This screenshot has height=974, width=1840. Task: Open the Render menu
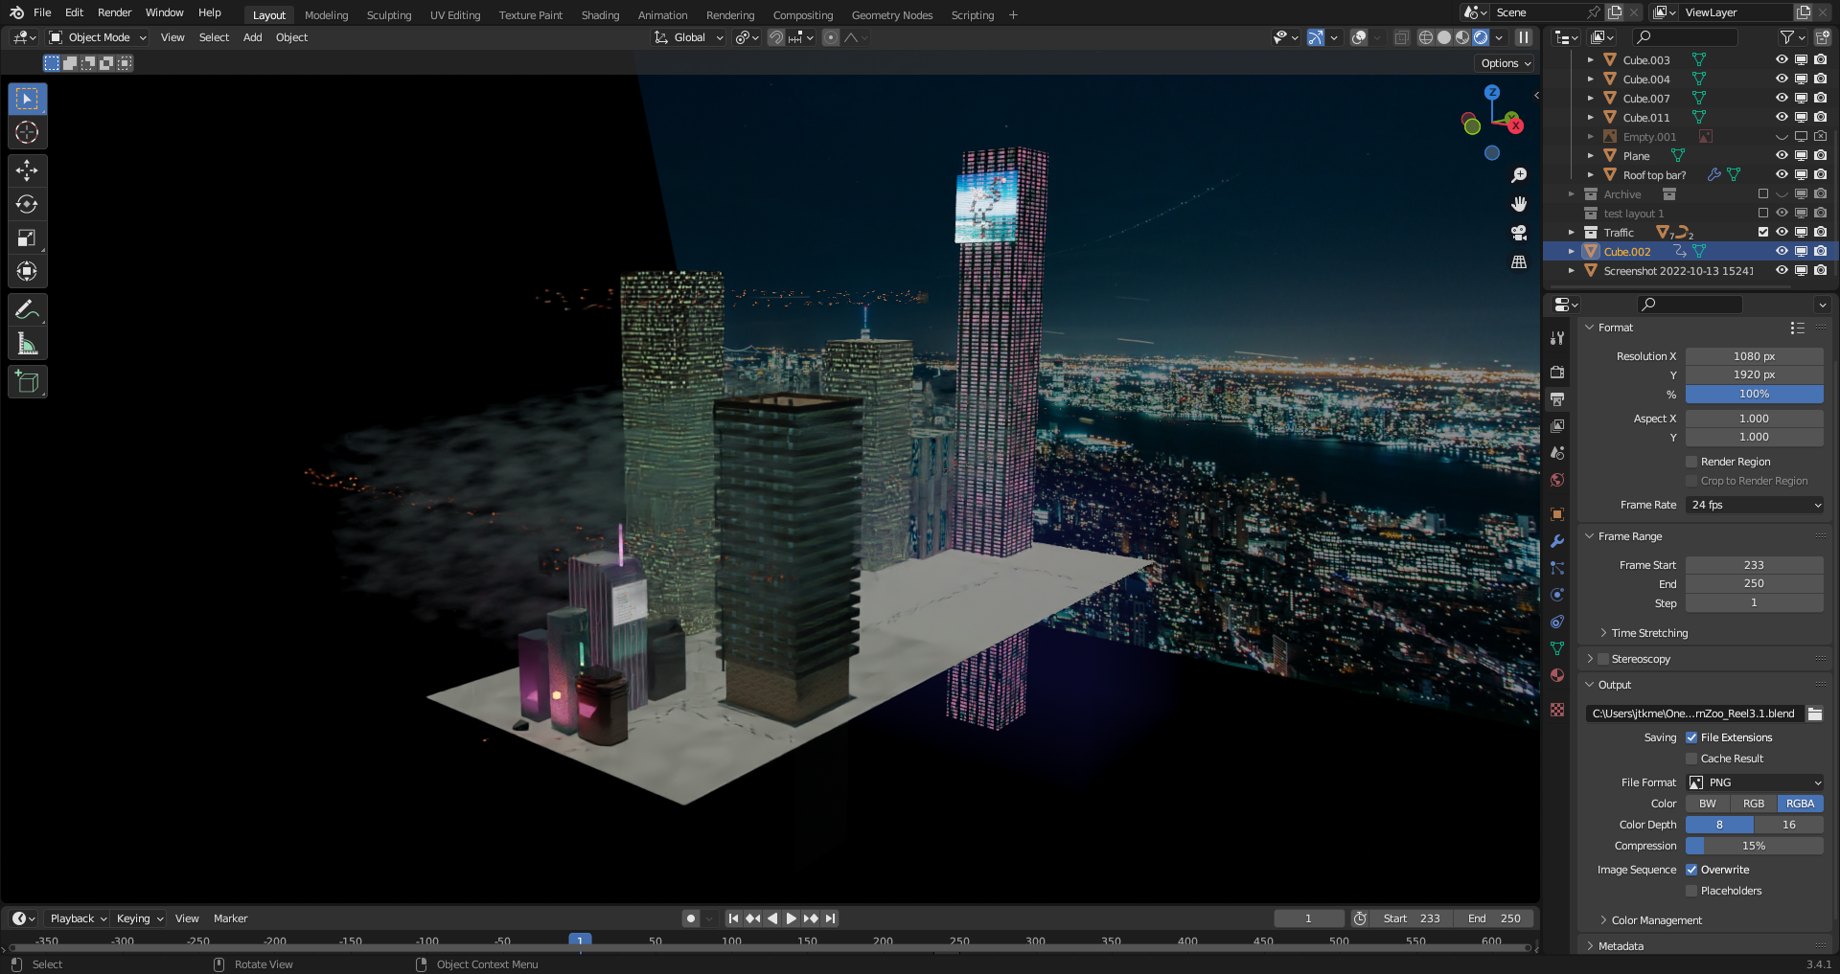click(x=114, y=12)
